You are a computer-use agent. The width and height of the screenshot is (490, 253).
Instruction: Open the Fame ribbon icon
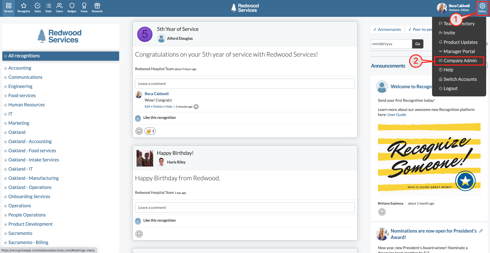84,8
